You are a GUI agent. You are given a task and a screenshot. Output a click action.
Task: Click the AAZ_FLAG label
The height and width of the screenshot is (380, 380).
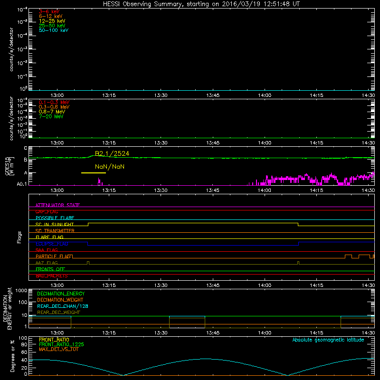click(x=47, y=263)
